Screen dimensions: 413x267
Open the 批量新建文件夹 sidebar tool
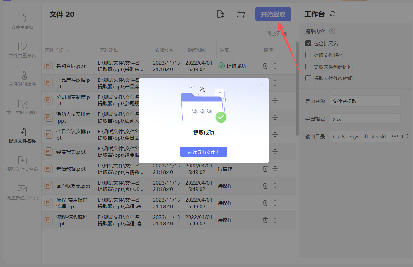coord(22,192)
